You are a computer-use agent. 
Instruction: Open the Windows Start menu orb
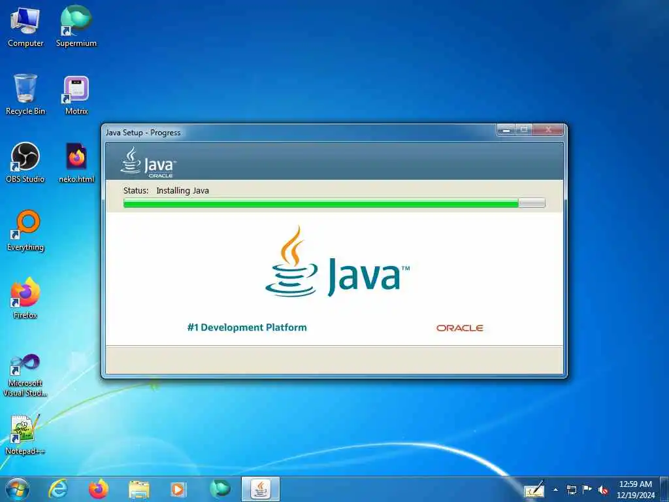tap(18, 489)
